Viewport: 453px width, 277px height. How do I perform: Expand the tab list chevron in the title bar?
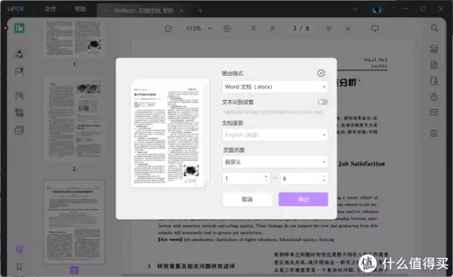(356, 9)
